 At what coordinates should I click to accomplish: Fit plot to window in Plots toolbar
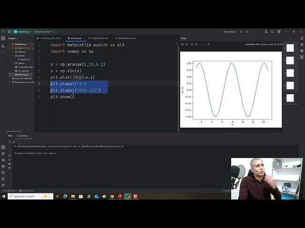coord(183,44)
